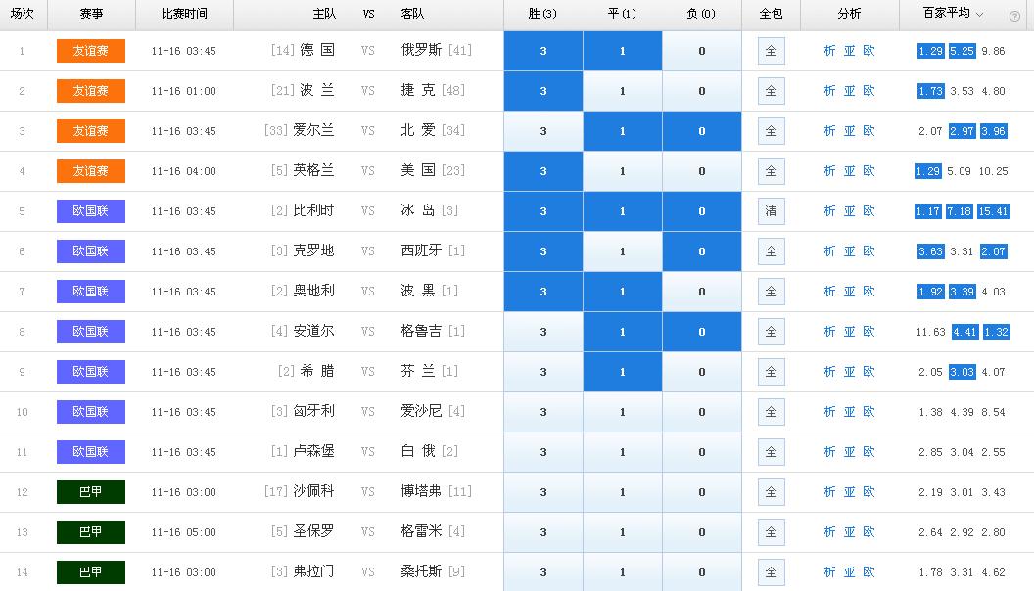Click odds value 2.64 for 圣保罗 match

pos(930,532)
